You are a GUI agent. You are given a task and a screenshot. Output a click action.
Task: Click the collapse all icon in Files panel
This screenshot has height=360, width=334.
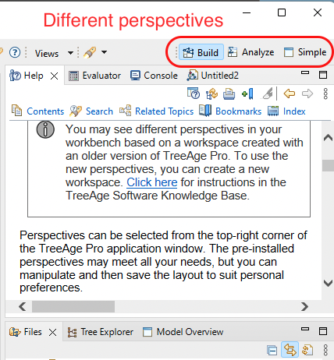click(272, 351)
